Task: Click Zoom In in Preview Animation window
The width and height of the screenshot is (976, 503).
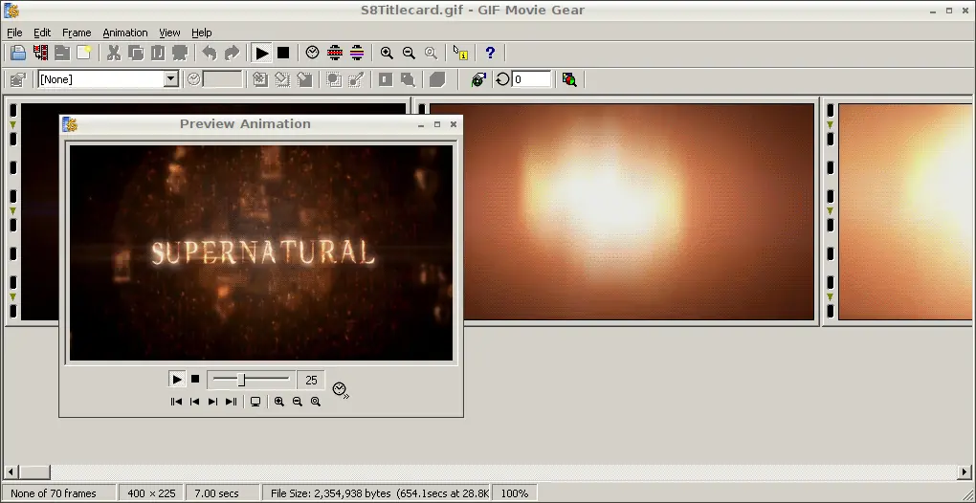Action: coord(278,402)
